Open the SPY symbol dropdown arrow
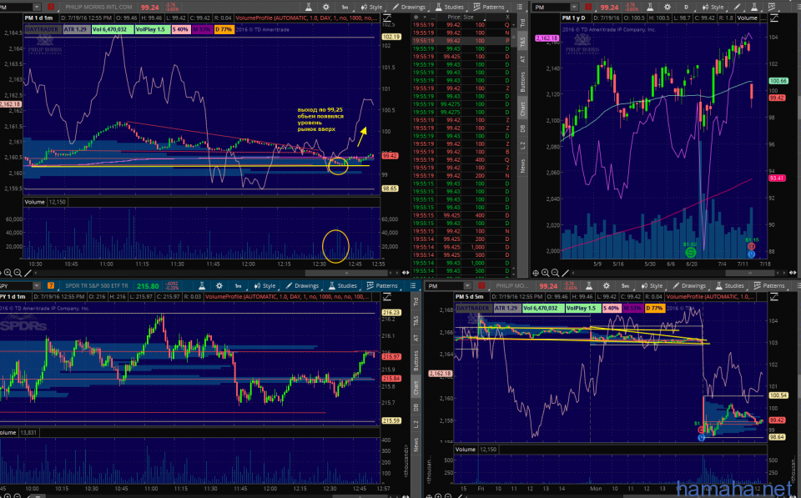Image resolution: width=801 pixels, height=498 pixels. tap(37, 285)
